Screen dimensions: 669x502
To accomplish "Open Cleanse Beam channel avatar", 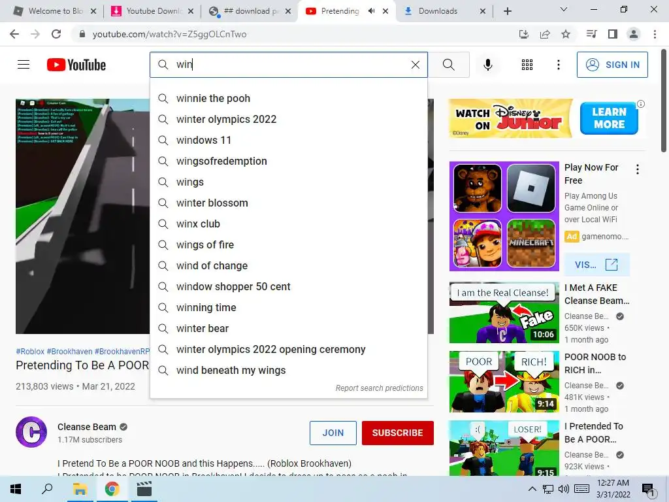I will coord(31,432).
